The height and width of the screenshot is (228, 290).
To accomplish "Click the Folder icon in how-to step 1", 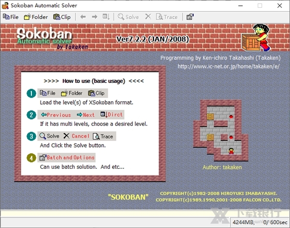I will 72,93.
